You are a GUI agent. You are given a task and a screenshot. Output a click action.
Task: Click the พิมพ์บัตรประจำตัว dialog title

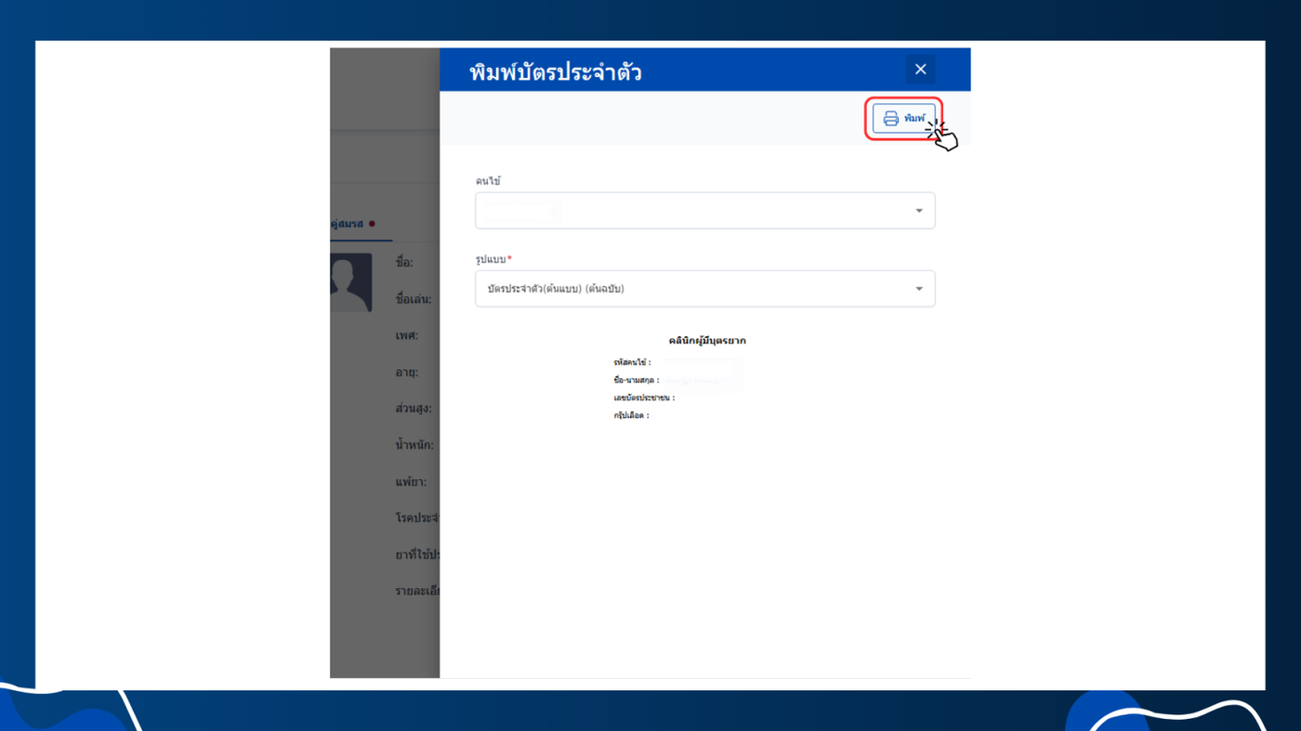tap(556, 72)
